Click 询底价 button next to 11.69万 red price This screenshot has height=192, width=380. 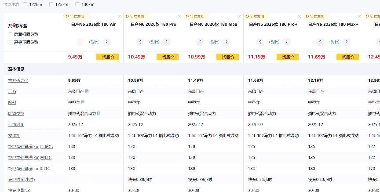point(347,57)
